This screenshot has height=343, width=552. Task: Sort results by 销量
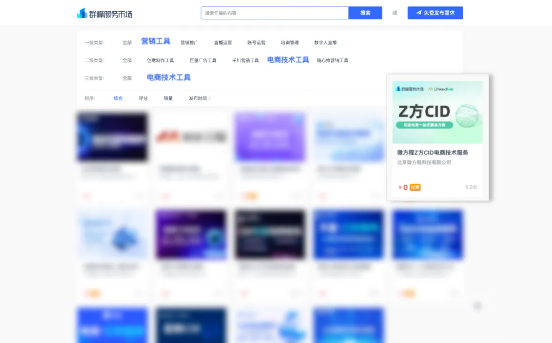(x=168, y=99)
